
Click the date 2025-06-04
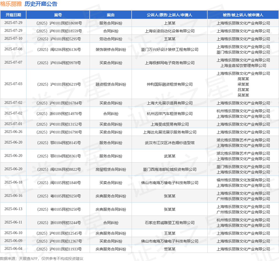13,248
